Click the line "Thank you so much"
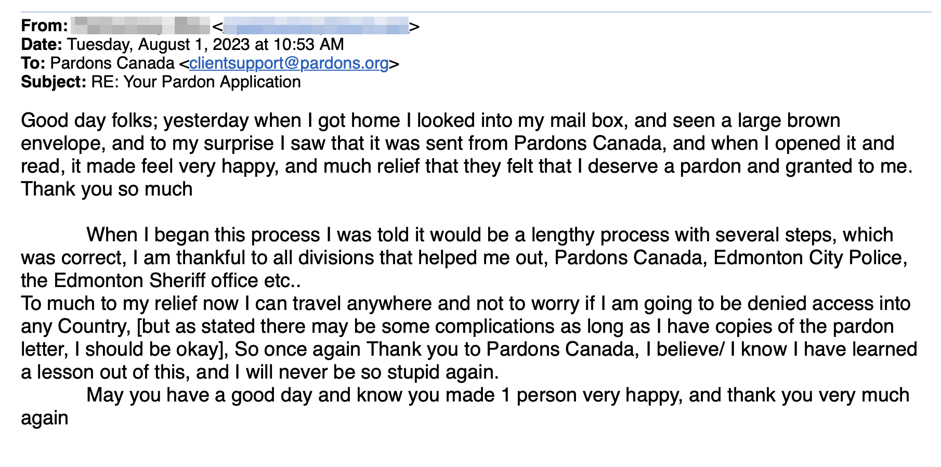 point(107,189)
